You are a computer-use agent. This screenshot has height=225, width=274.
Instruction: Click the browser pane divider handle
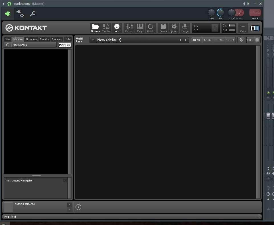click(36, 176)
